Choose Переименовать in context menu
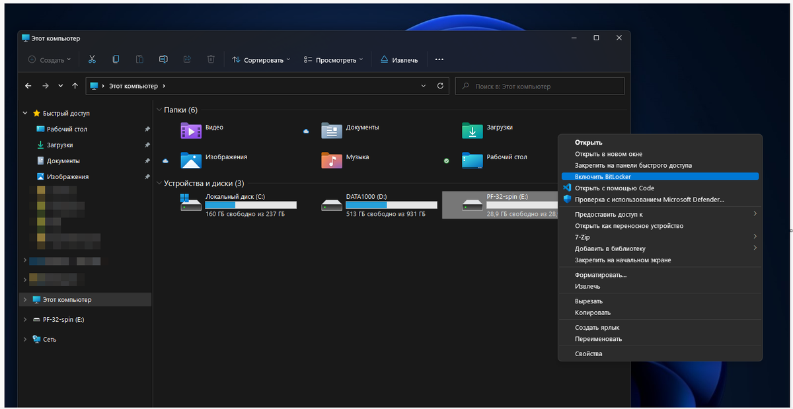 tap(660, 339)
